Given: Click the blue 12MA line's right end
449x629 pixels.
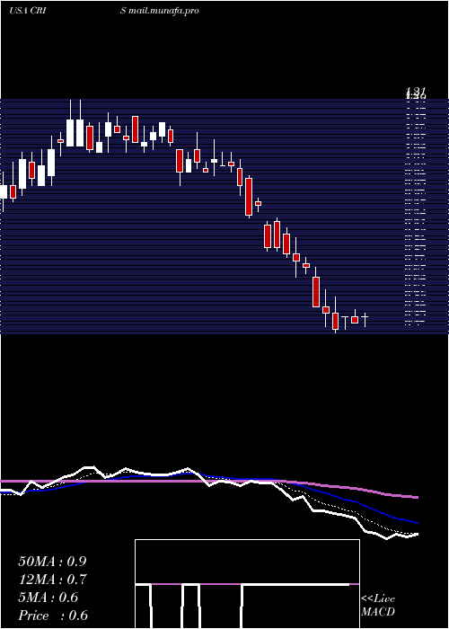Looking at the screenshot, I should pos(417,523).
